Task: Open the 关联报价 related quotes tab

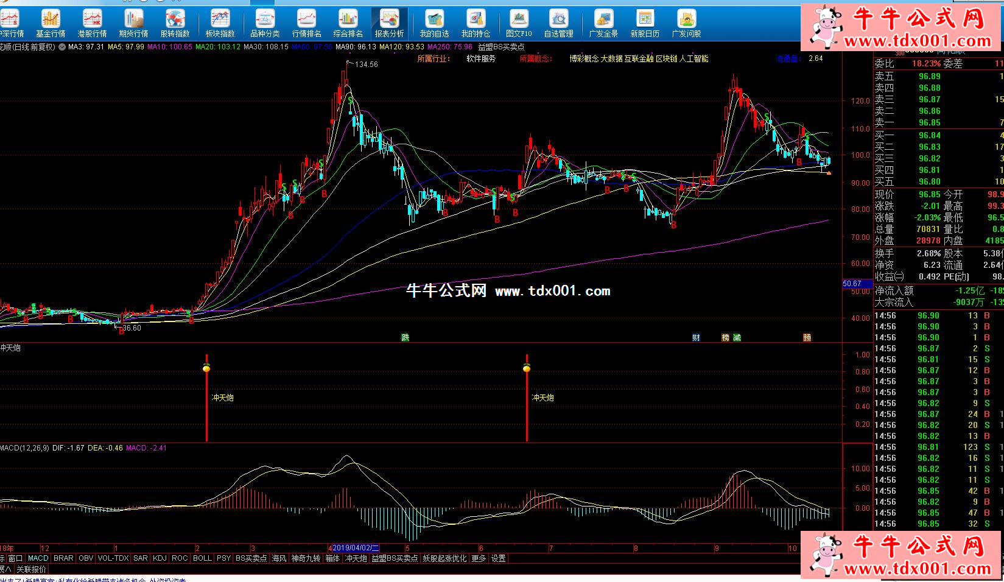Action: tap(31, 569)
